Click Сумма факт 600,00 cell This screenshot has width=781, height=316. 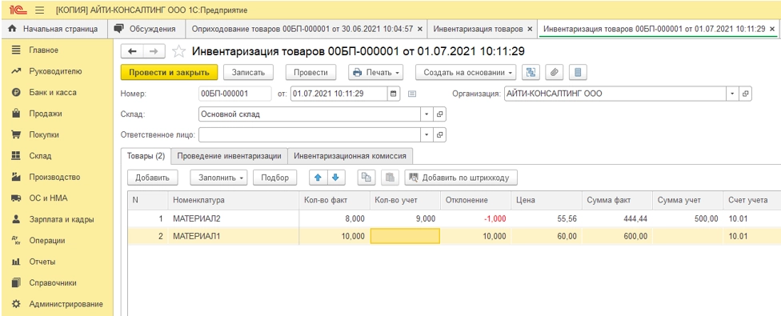click(x=617, y=236)
